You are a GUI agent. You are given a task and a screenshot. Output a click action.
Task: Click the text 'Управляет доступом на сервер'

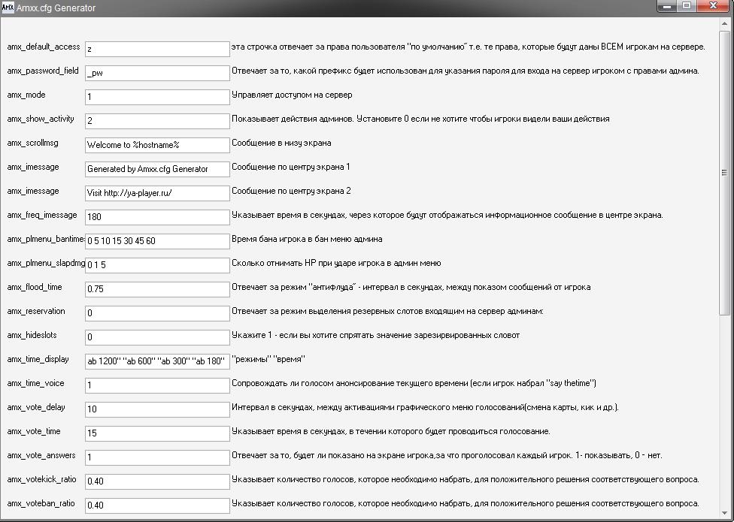292,95
